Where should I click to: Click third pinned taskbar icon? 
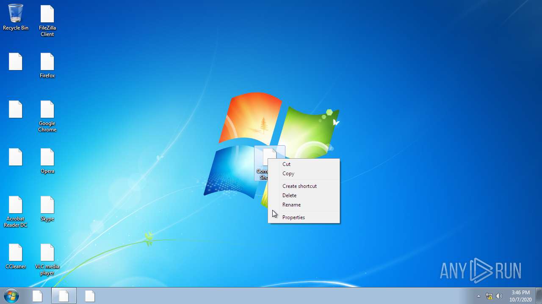click(90, 296)
